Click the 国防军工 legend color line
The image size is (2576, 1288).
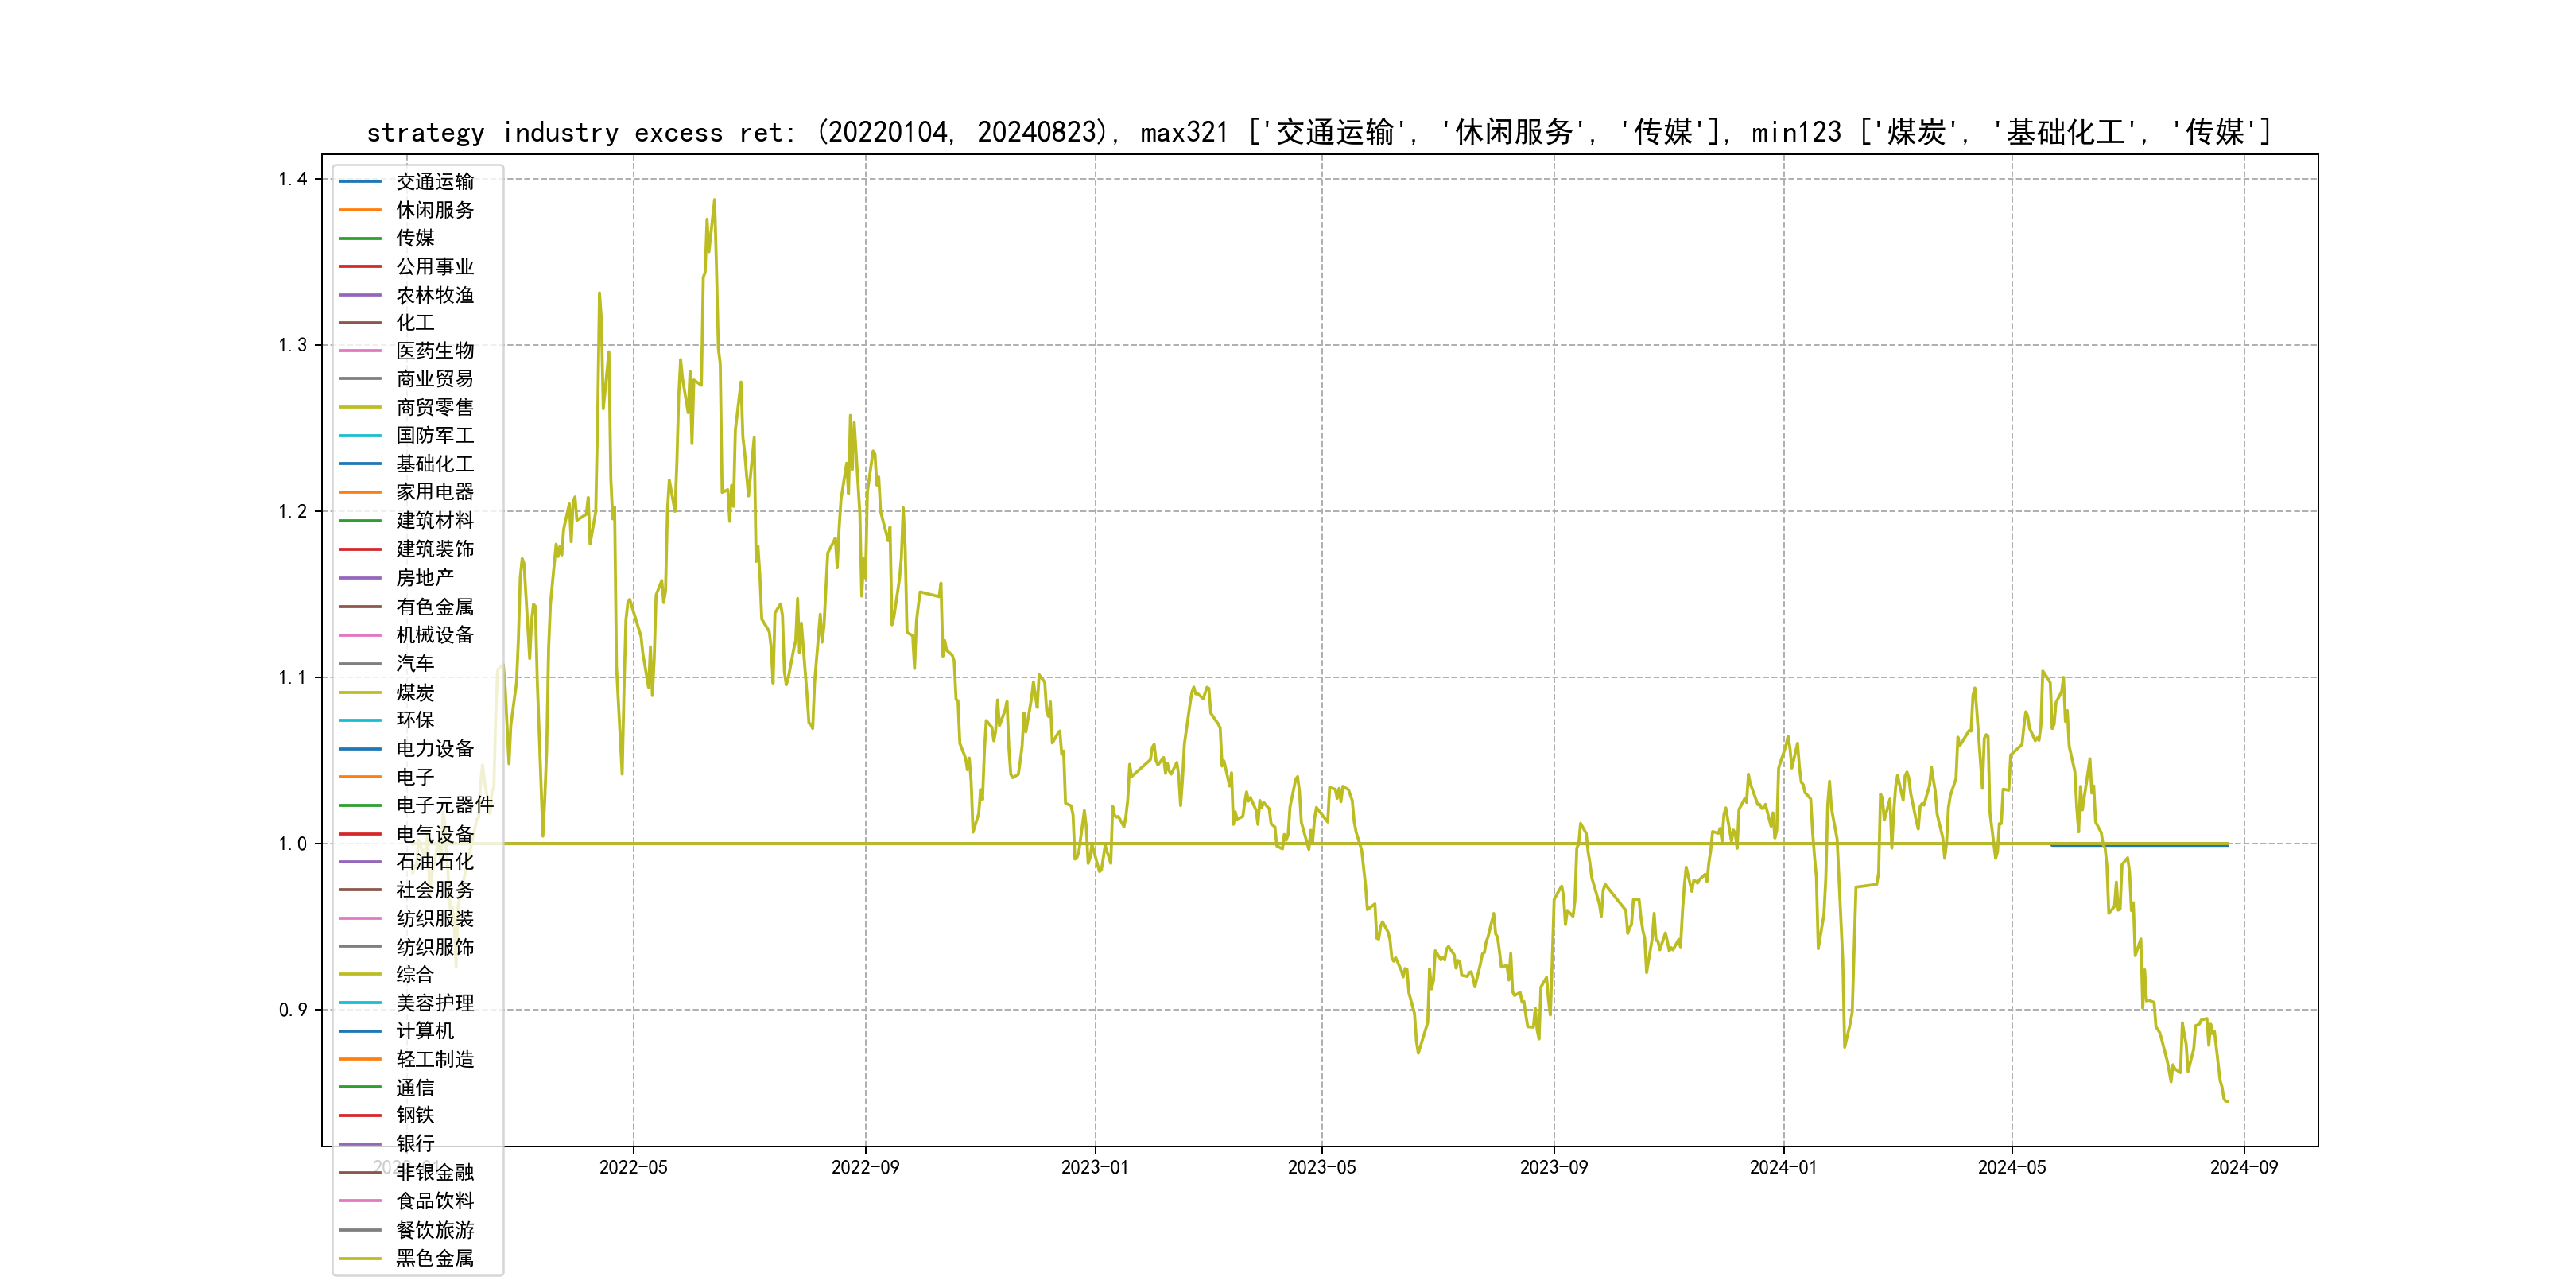pyautogui.click(x=360, y=436)
